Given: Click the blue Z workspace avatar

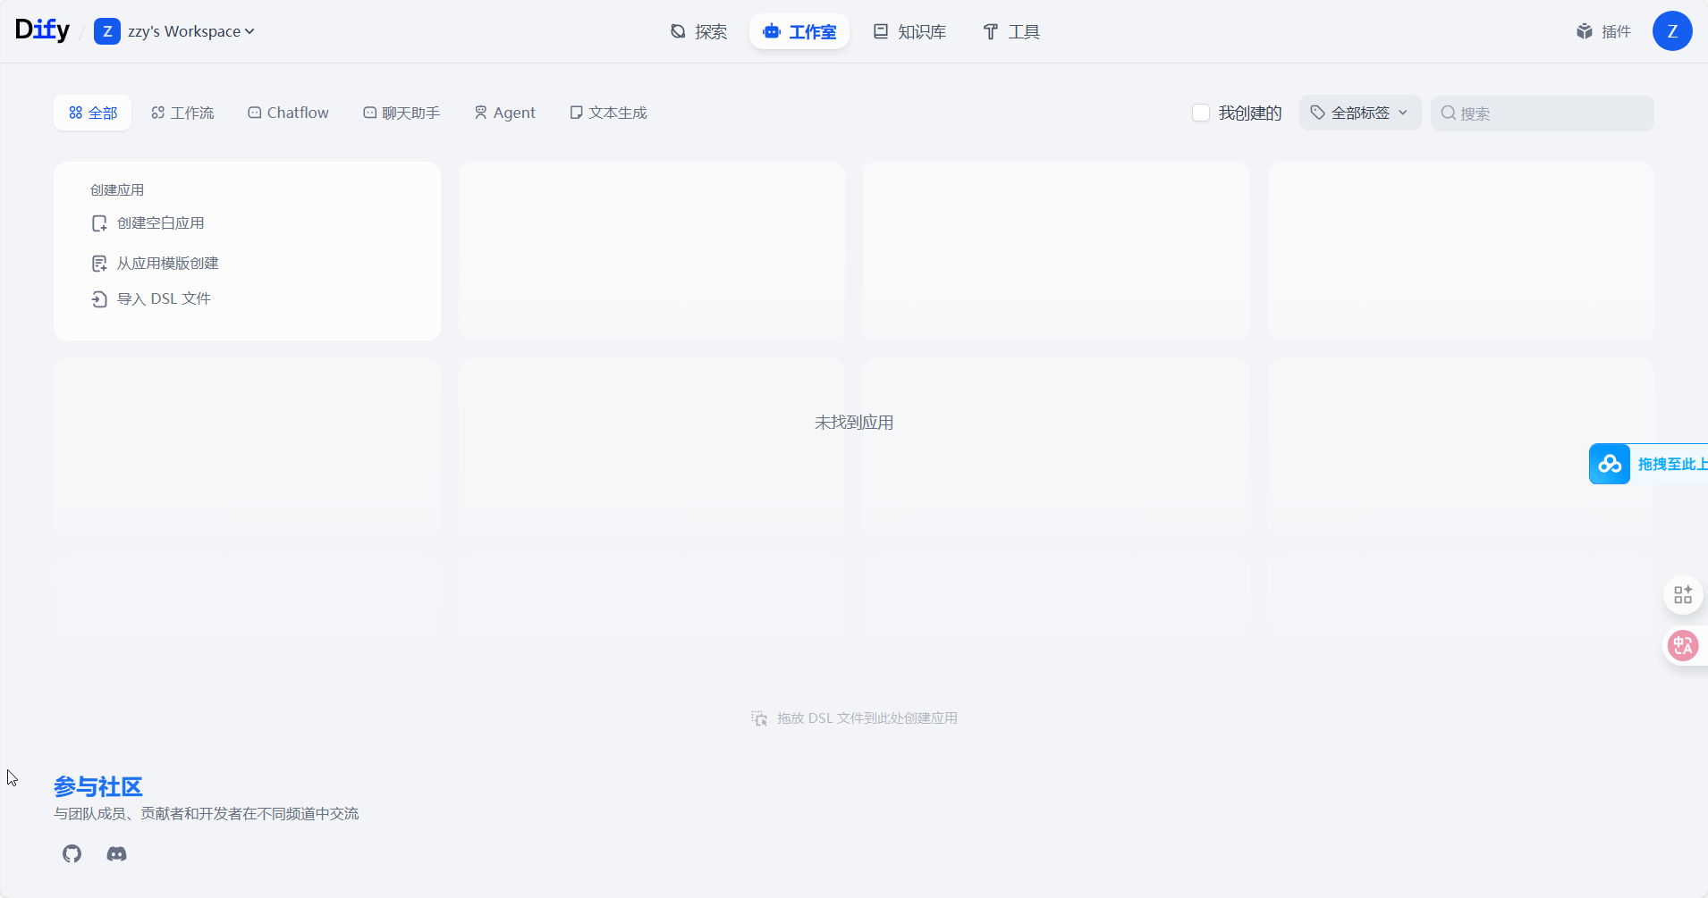Looking at the screenshot, I should point(107,31).
